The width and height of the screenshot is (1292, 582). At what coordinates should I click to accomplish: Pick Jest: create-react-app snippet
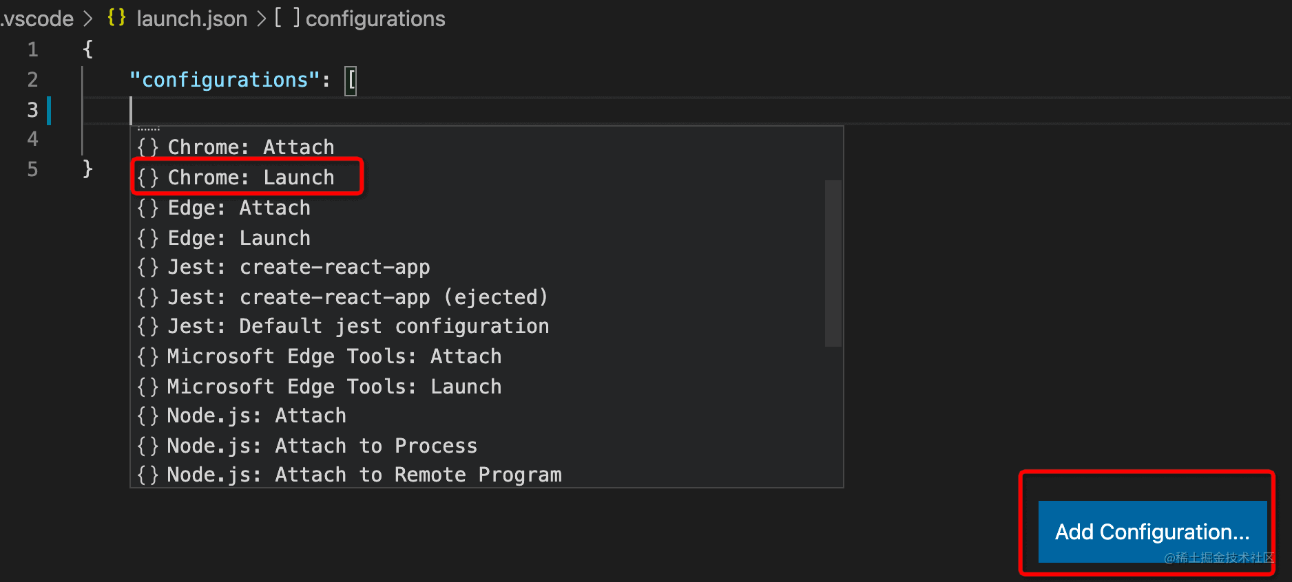coord(299,267)
